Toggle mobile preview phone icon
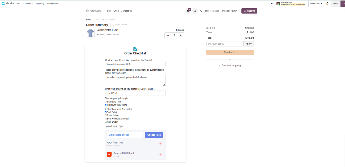This screenshot has width=345, height=167. click(327, 3)
